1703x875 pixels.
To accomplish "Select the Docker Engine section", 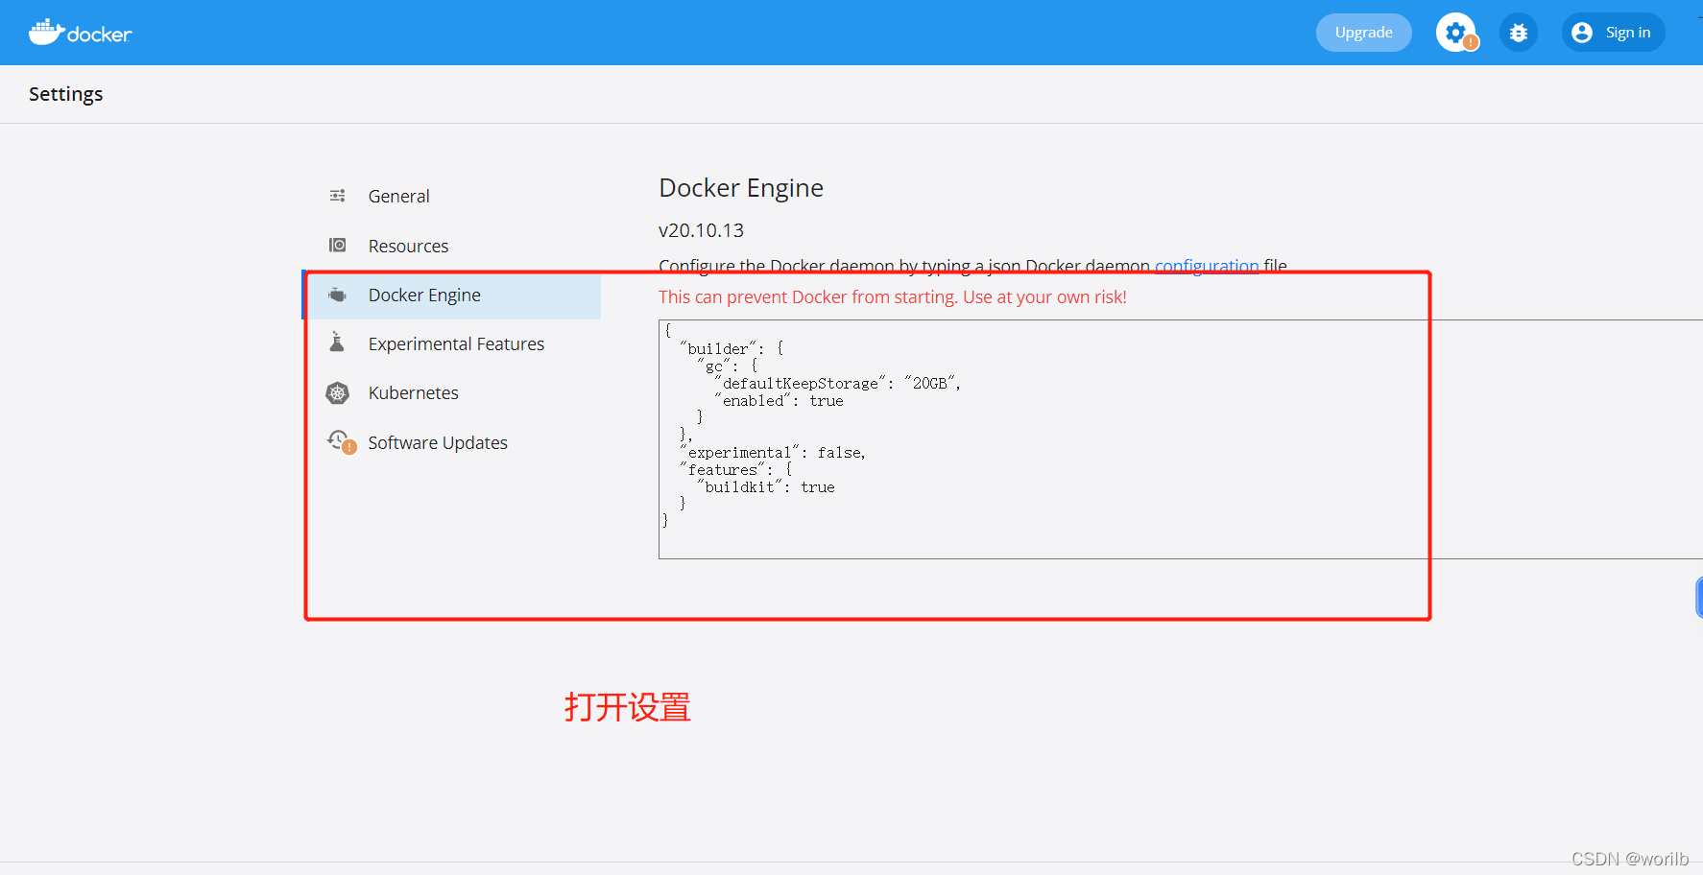I will click(x=453, y=295).
